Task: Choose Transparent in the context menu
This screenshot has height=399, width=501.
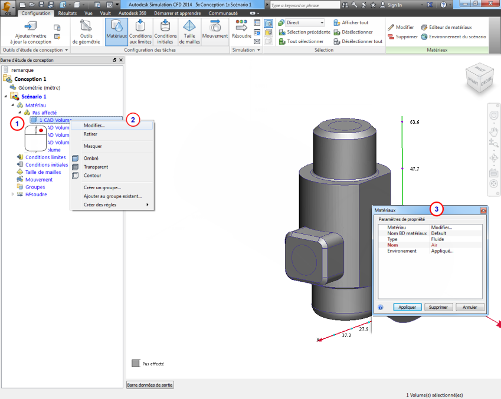Action: pyautogui.click(x=112, y=167)
